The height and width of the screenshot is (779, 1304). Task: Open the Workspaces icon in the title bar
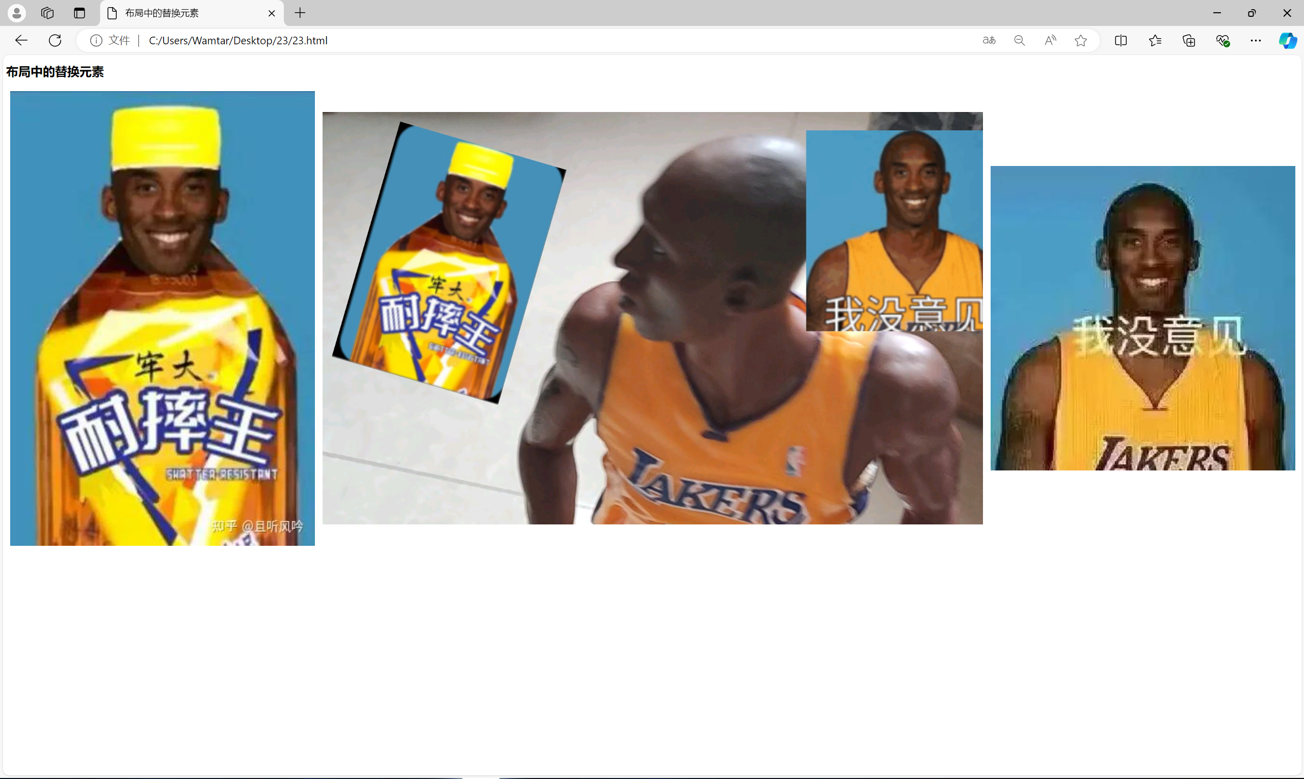point(47,13)
